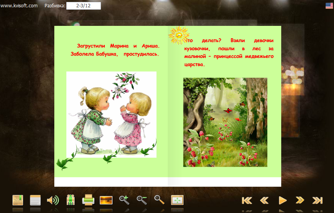The width and height of the screenshot is (334, 213).
Task: Start autoplay with play button
Action: click(x=282, y=200)
